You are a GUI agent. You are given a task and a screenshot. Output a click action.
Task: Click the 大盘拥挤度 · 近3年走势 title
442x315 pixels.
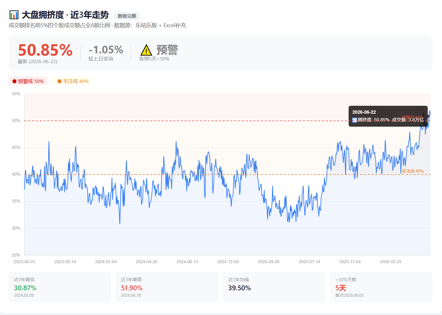pyautogui.click(x=65, y=15)
